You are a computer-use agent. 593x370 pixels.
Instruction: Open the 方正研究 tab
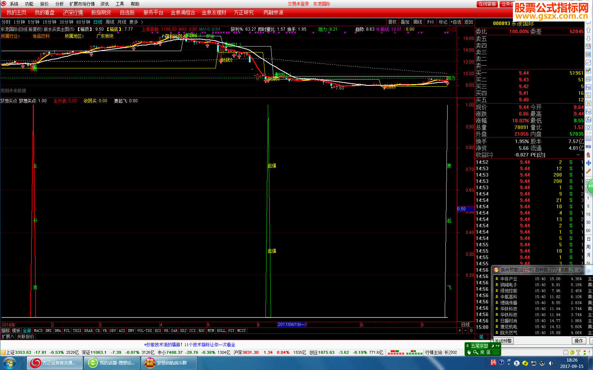click(x=244, y=12)
